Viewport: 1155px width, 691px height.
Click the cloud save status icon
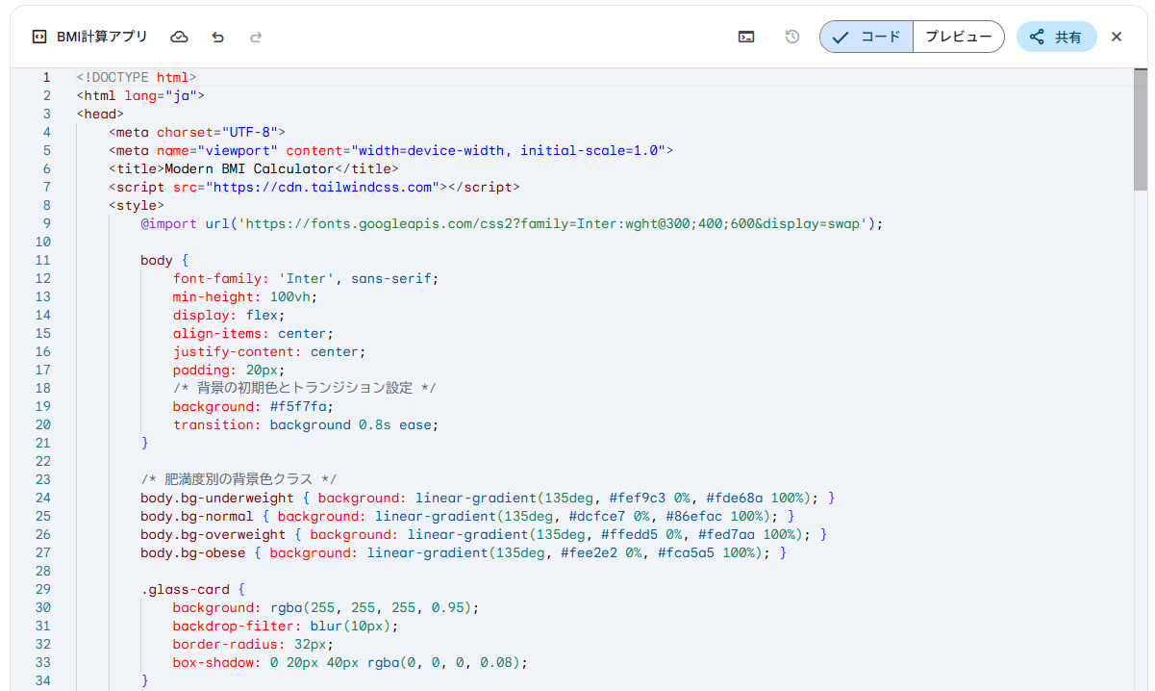click(179, 37)
